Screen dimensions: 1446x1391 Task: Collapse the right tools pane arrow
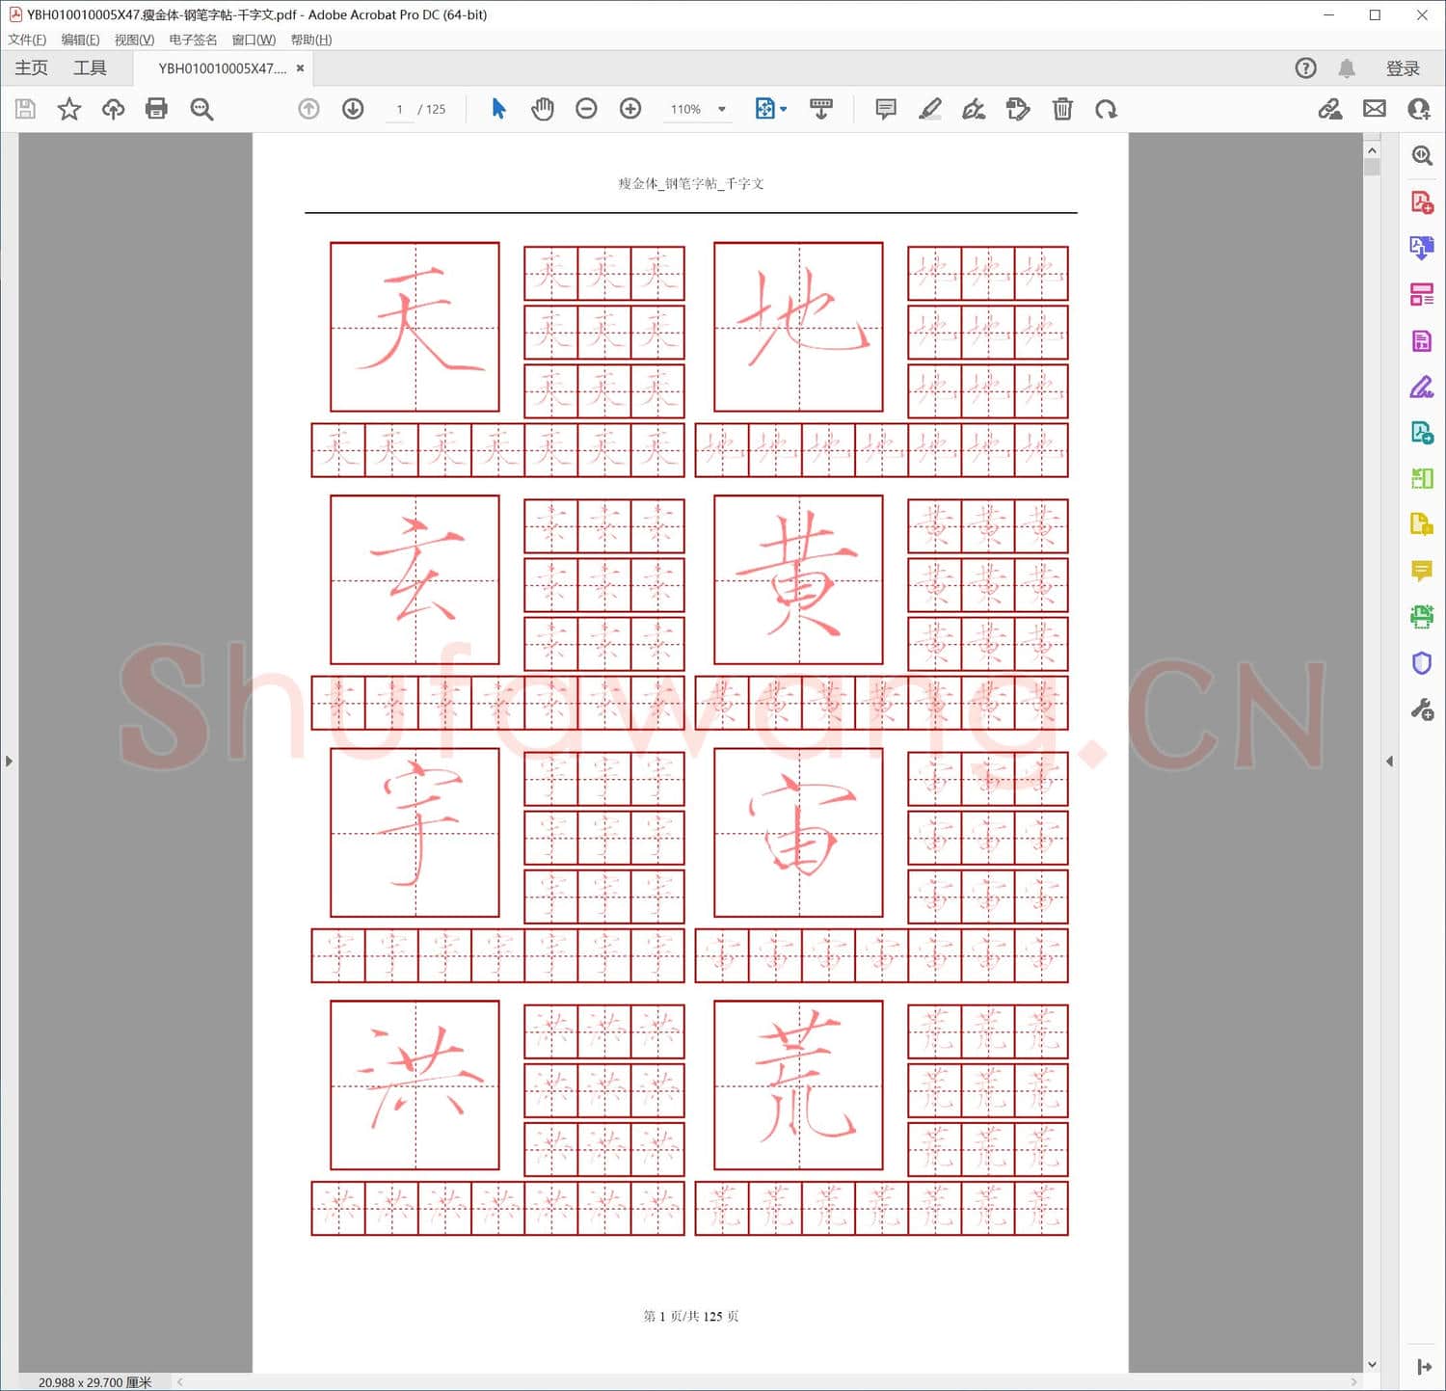(1389, 762)
